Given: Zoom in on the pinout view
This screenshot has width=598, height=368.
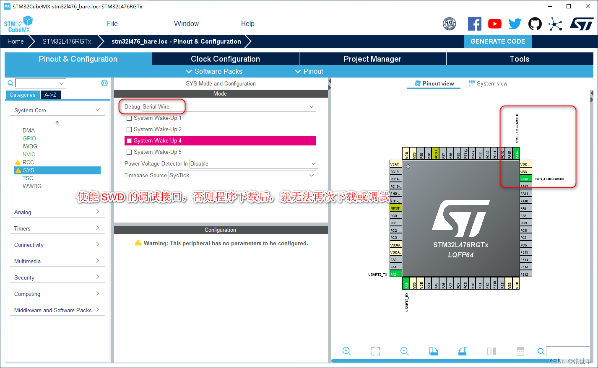Looking at the screenshot, I should [347, 351].
